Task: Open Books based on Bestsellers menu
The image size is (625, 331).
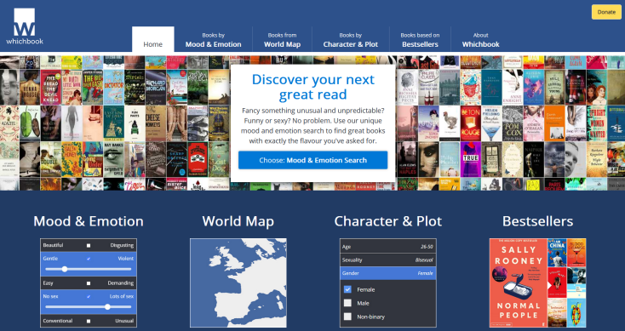Action: click(x=420, y=40)
